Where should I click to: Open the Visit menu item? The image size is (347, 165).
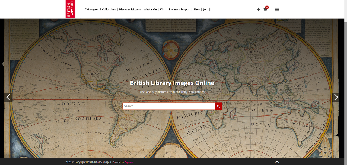(x=163, y=9)
